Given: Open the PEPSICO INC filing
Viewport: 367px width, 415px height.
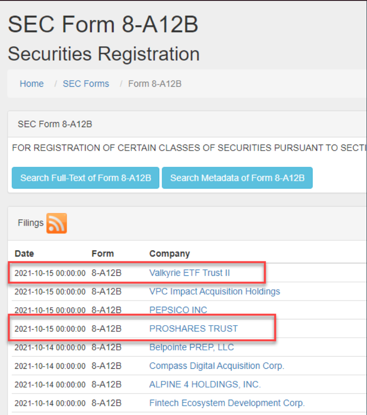Looking at the screenshot, I should 178,310.
